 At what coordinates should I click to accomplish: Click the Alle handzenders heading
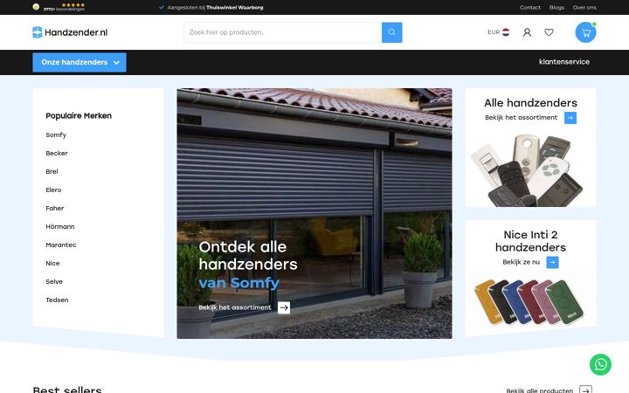[530, 103]
